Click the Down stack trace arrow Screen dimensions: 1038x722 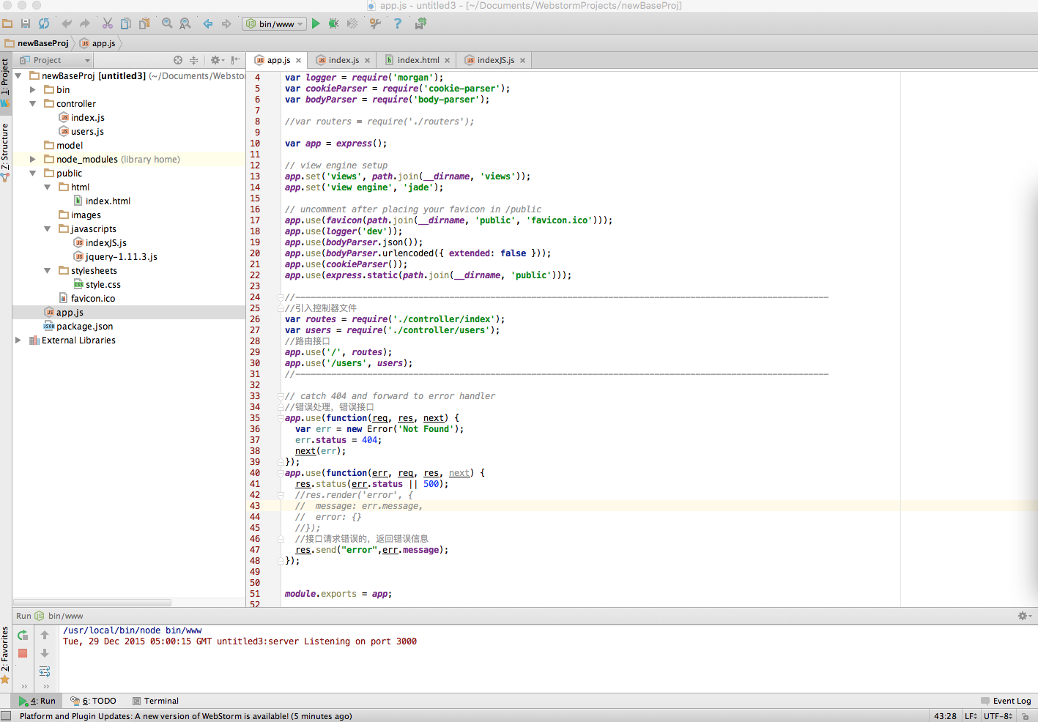pos(45,652)
